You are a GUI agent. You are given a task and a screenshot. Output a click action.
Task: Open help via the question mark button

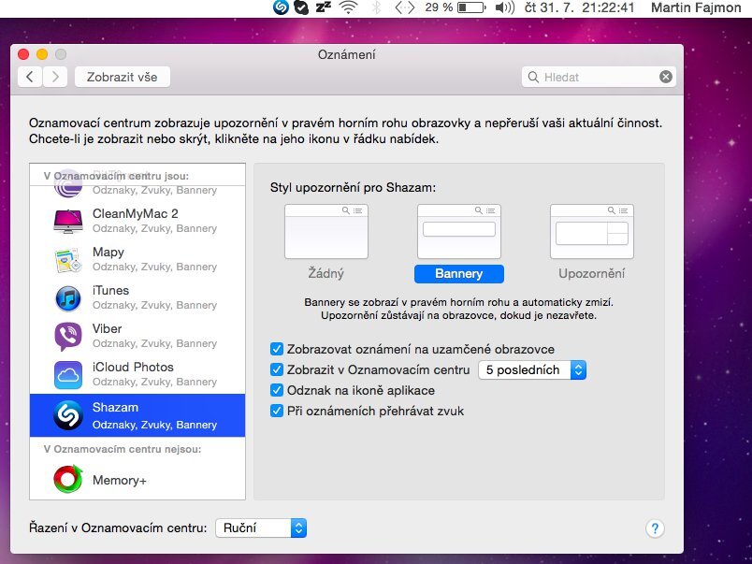[655, 528]
